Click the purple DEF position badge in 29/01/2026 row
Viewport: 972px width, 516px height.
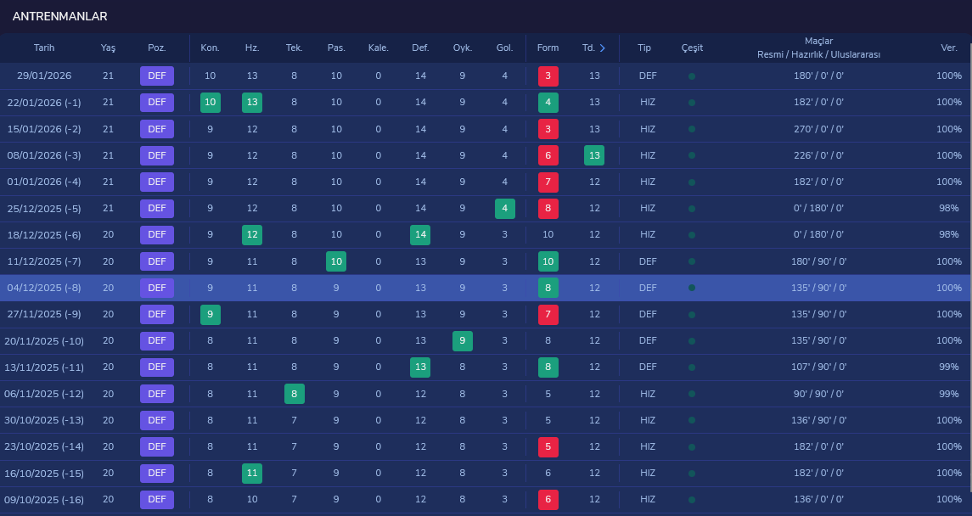coord(157,76)
